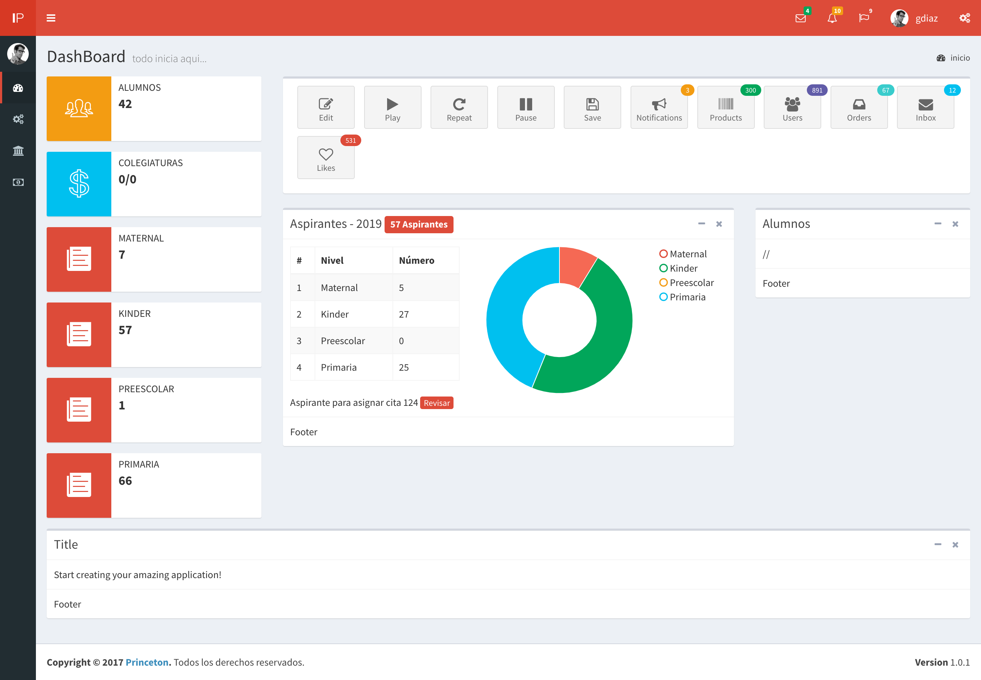Click the Pause app button
Viewport: 981px width, 680px height.
(526, 107)
